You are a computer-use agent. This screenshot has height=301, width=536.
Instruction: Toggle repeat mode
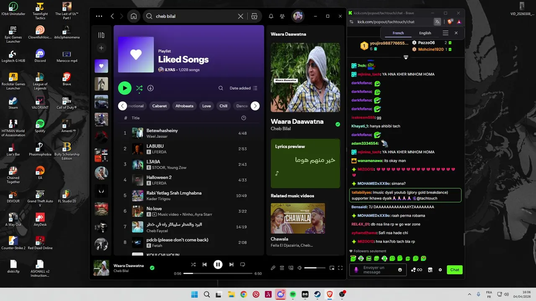tap(242, 265)
